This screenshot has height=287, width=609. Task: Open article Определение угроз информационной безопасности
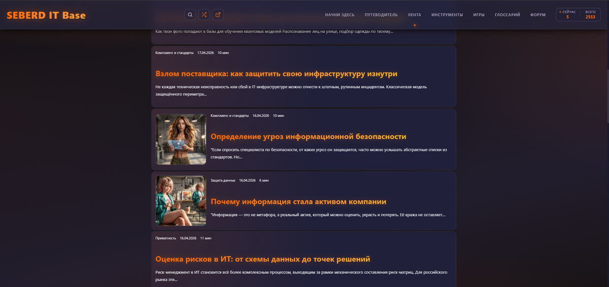coord(308,137)
